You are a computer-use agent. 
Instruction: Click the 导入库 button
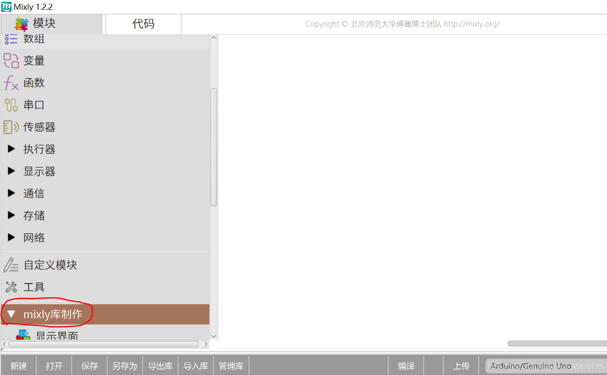click(196, 366)
